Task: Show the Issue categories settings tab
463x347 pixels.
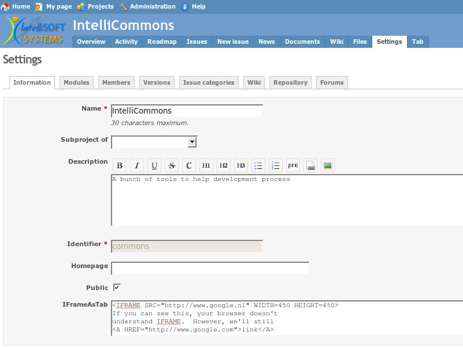Action: [209, 83]
